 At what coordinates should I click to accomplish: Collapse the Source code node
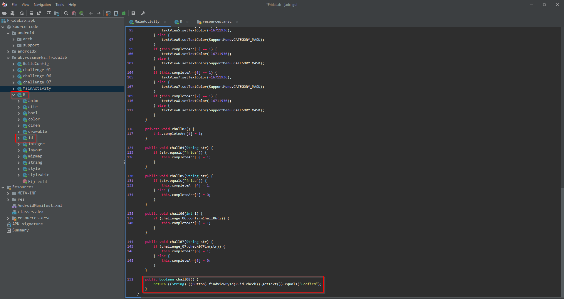3,27
